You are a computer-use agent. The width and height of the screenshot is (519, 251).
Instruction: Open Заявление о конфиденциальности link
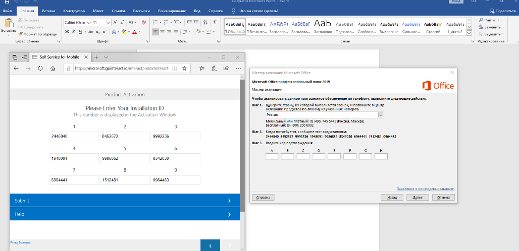point(425,189)
